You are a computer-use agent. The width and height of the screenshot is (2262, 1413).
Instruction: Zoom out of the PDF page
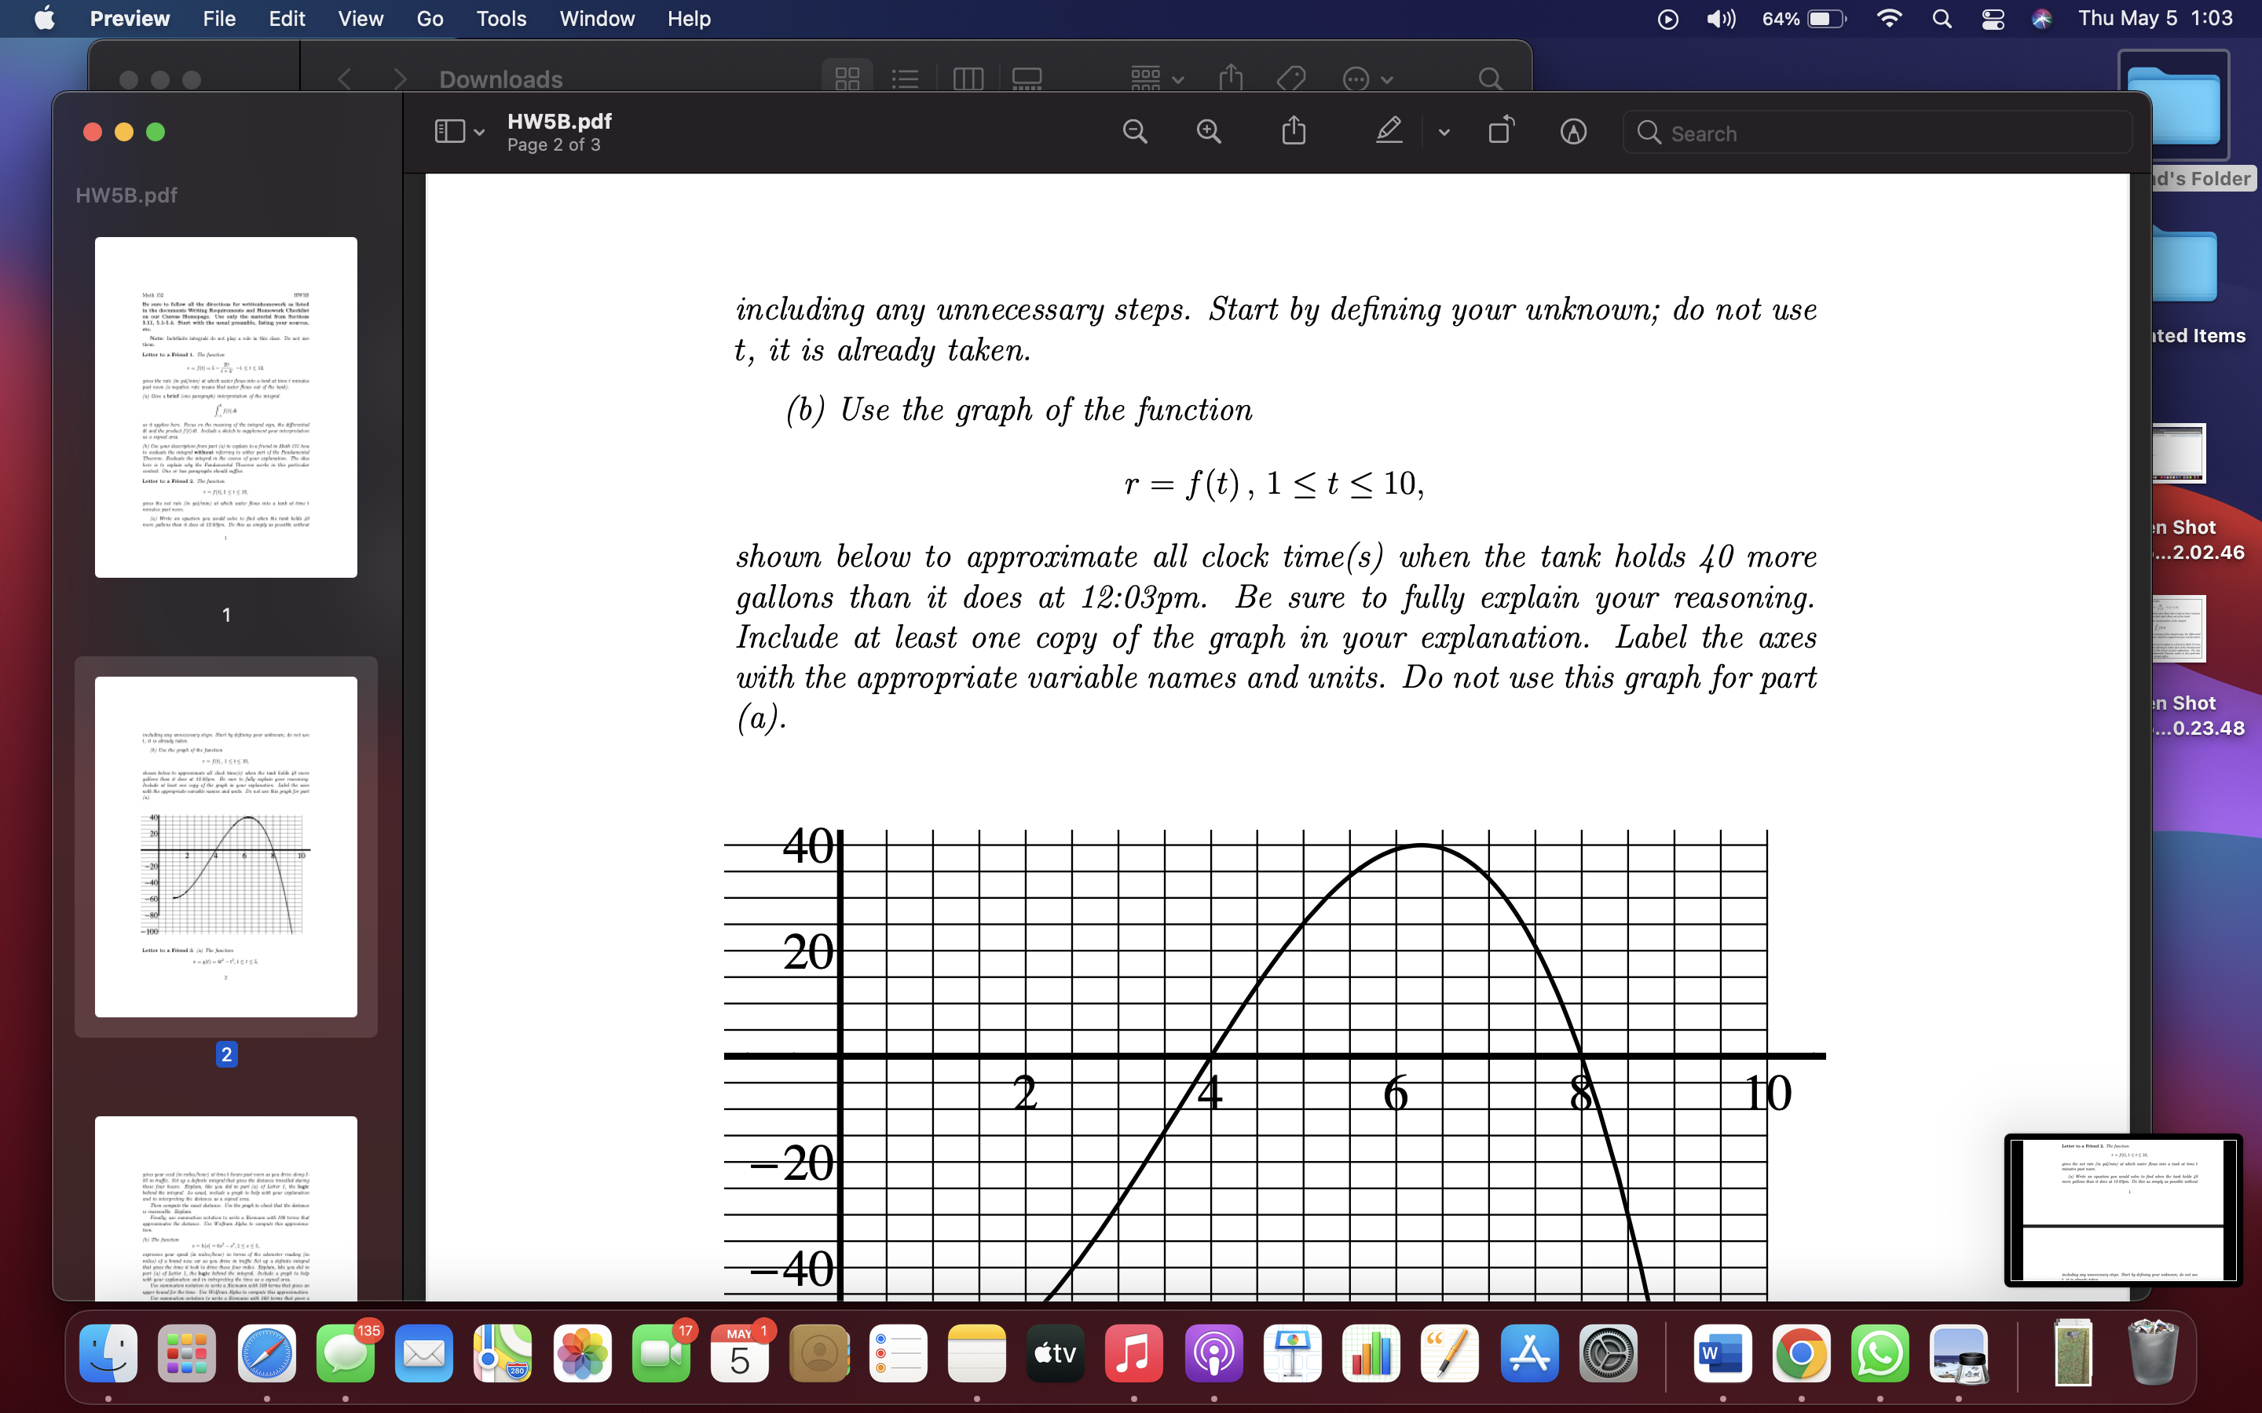point(1134,131)
